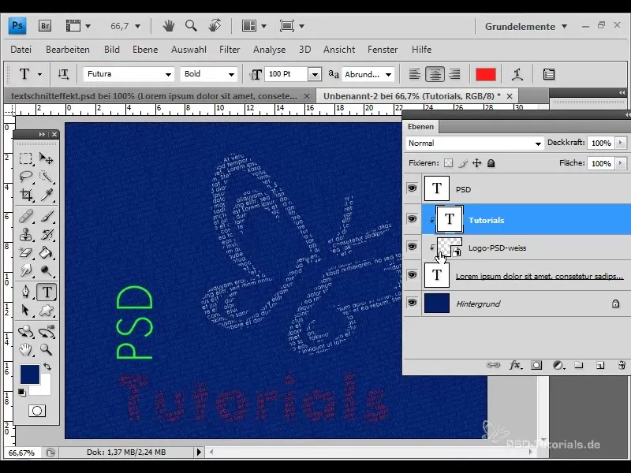Hide the PSD layer
This screenshot has width=631, height=473.
(x=412, y=188)
